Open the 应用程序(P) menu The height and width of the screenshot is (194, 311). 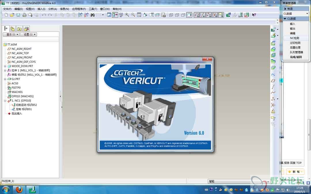click(79, 9)
